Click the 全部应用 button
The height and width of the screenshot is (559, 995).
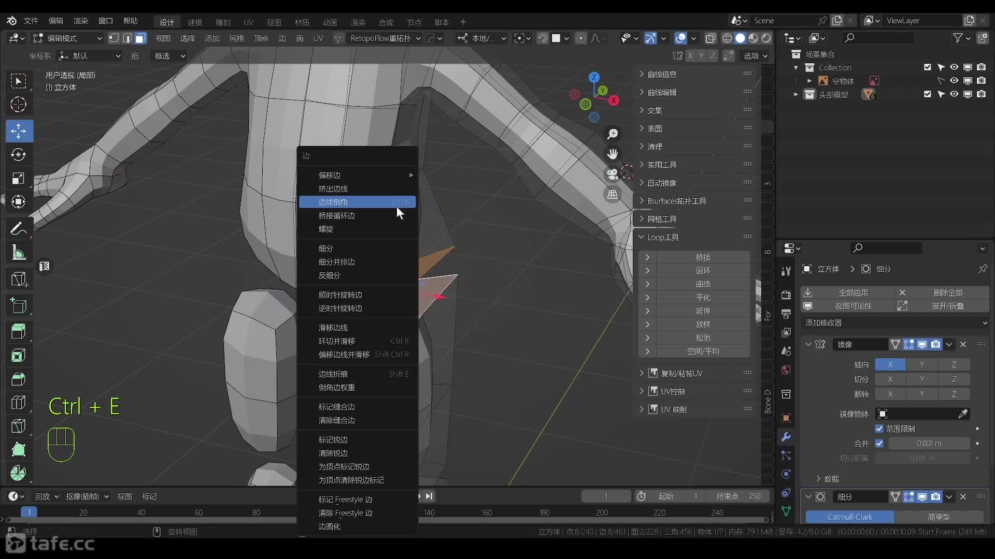tap(848, 292)
